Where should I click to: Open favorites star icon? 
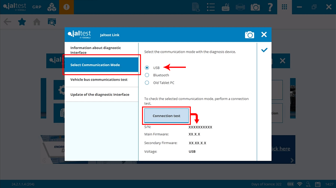tap(22, 22)
